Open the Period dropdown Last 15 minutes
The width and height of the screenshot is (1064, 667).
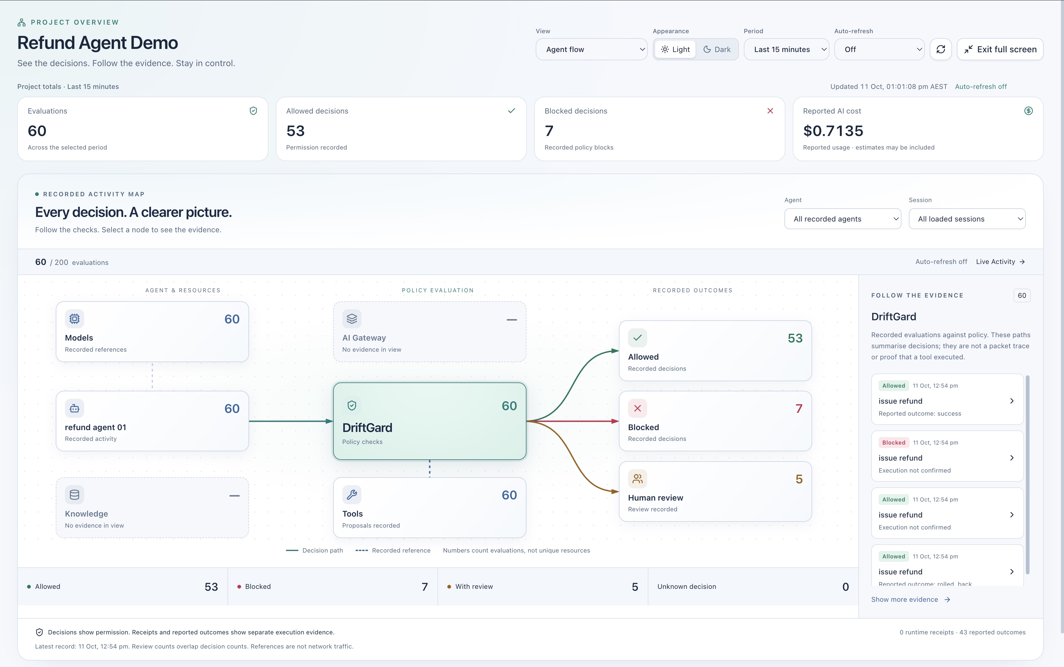click(x=786, y=50)
